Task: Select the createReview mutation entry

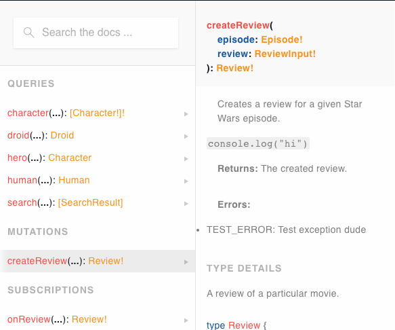Action: pos(98,261)
